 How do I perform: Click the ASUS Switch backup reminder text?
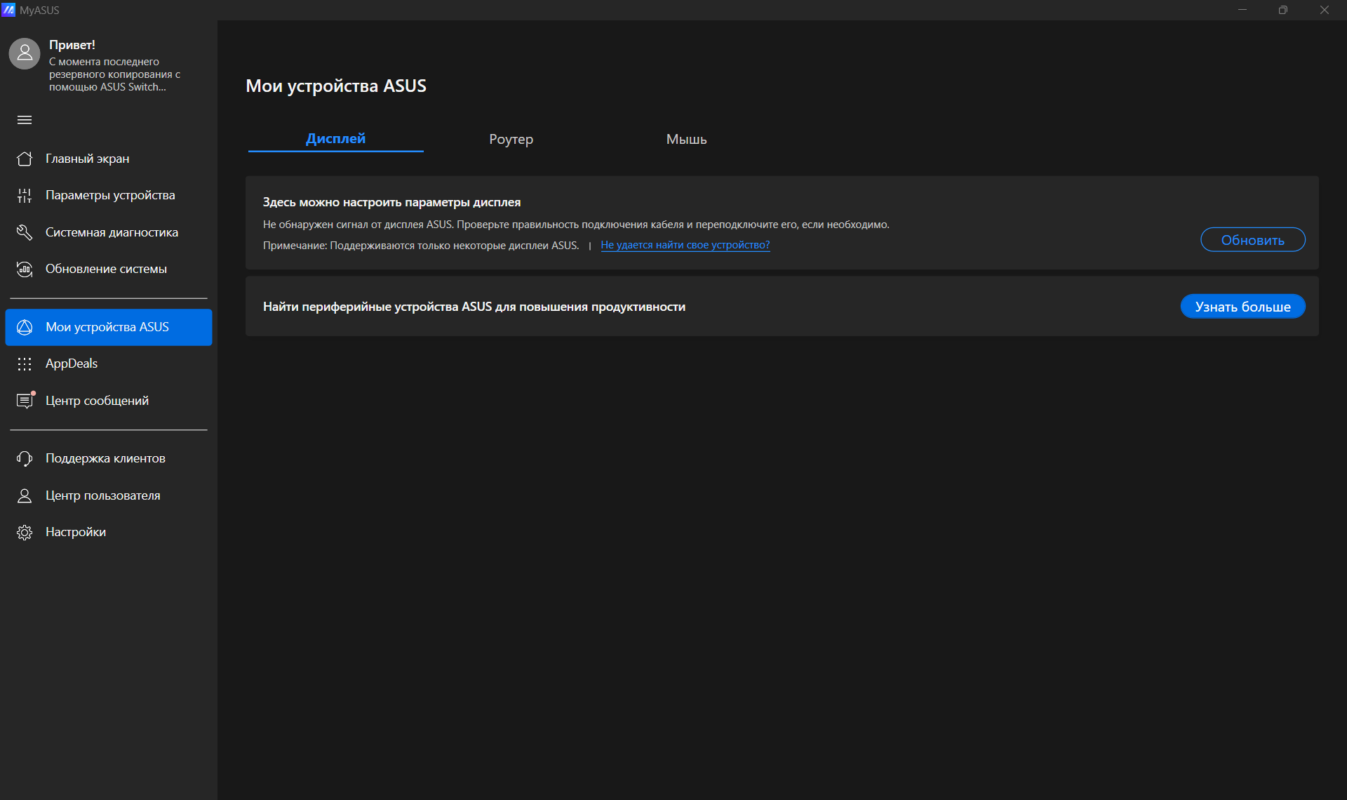click(x=114, y=74)
